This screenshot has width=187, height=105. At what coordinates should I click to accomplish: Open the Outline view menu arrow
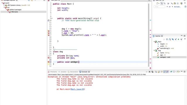pyautogui.click(x=185, y=39)
